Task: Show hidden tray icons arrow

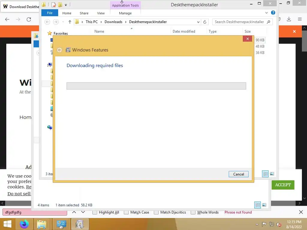Action: pyautogui.click(x=257, y=224)
